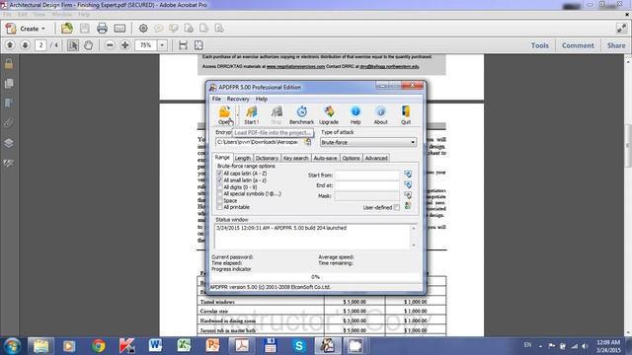The width and height of the screenshot is (632, 355).
Task: Quit APDFPR via Quit icon
Action: tap(406, 114)
